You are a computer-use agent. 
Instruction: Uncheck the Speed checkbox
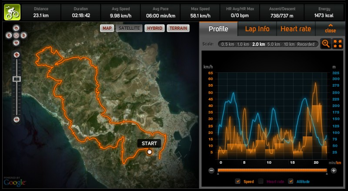point(238,181)
